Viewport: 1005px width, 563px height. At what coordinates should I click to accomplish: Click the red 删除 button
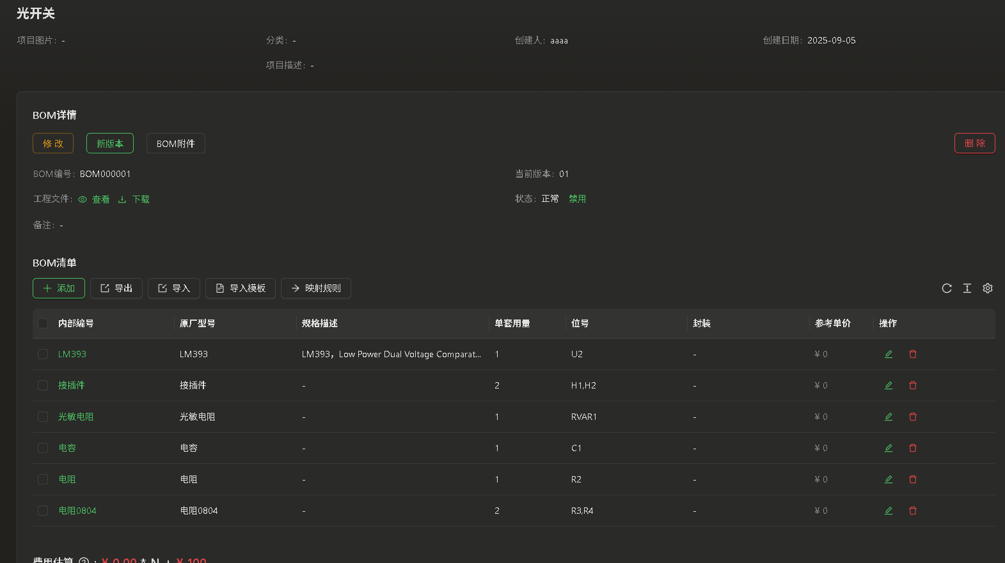tap(974, 143)
